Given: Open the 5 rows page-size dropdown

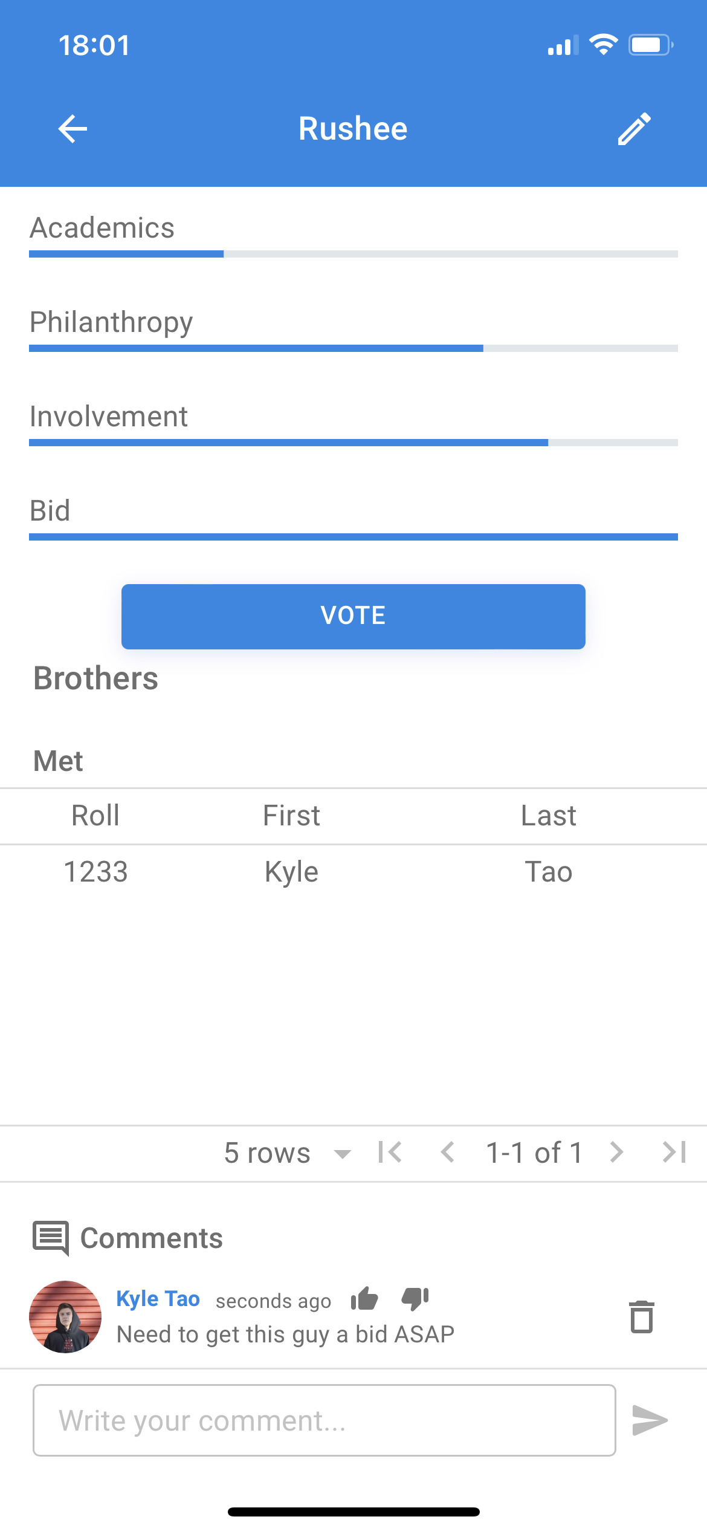Looking at the screenshot, I should [x=287, y=1153].
